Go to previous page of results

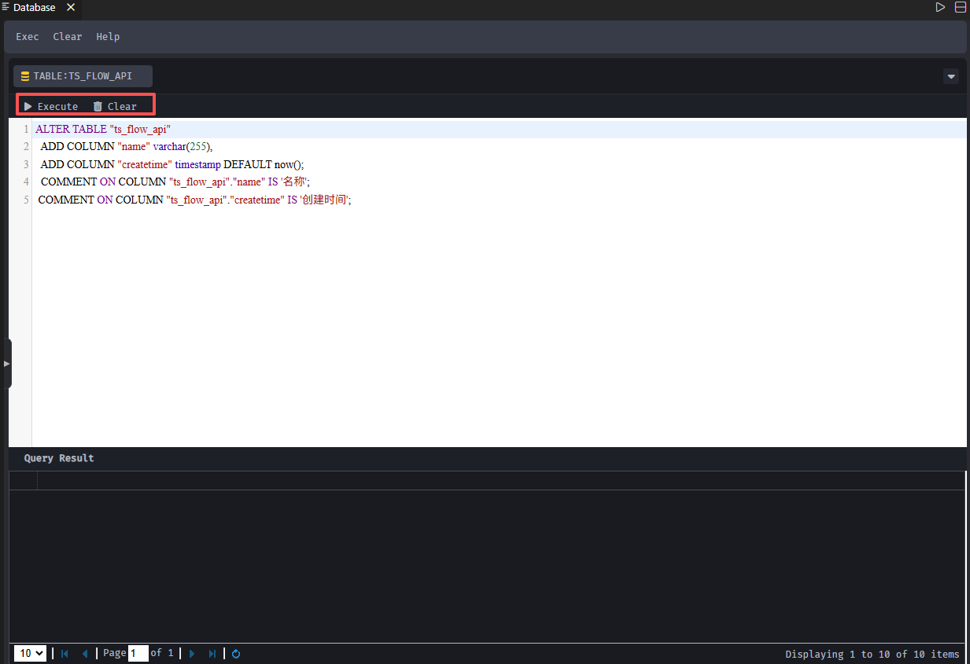pyautogui.click(x=85, y=654)
